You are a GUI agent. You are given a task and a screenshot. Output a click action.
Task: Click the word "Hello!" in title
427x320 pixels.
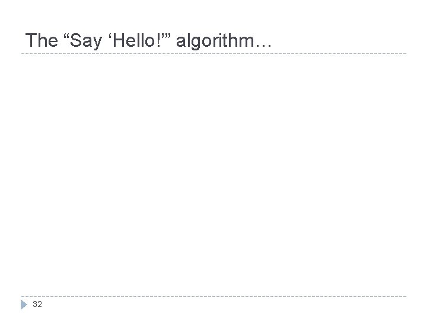138,40
